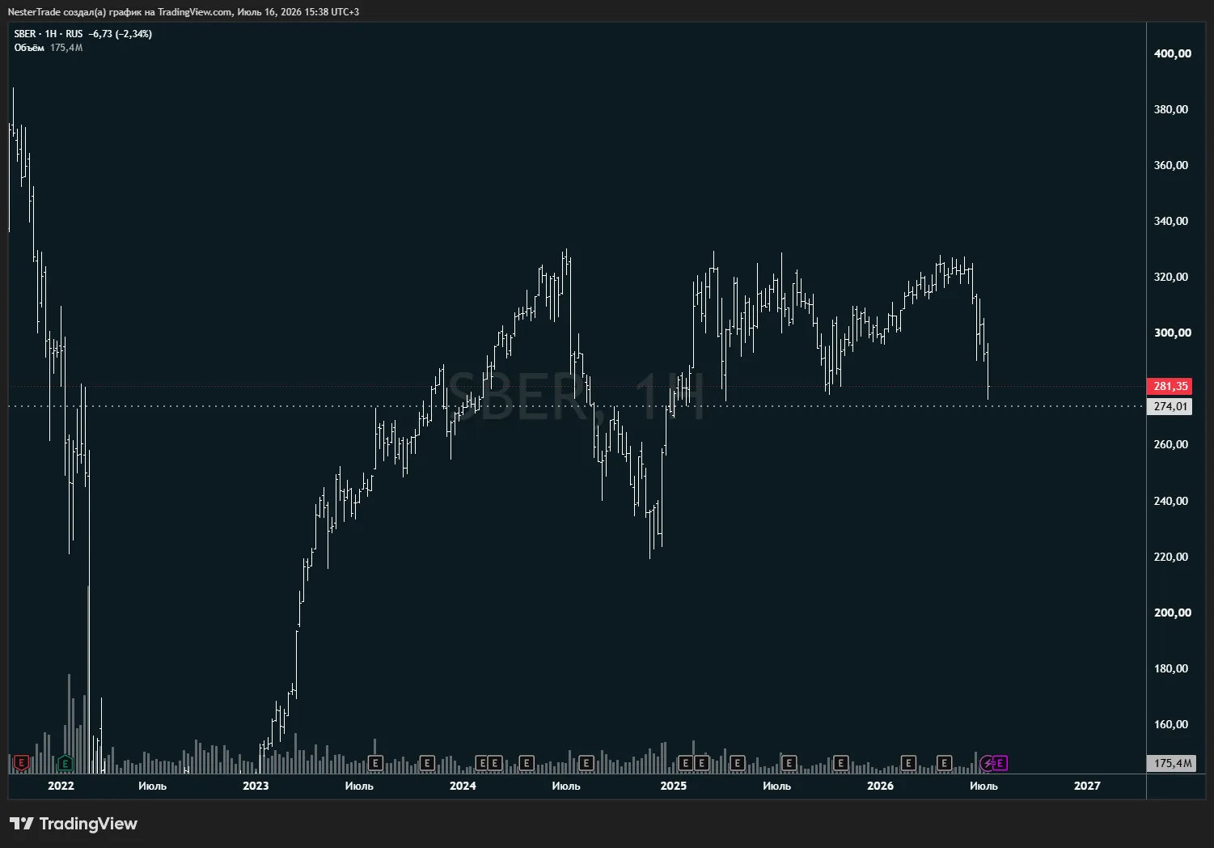Click the 300,00 price axis label
The width and height of the screenshot is (1214, 848).
click(x=1172, y=333)
